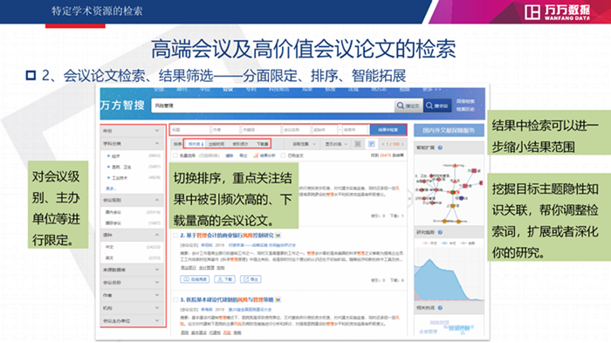The width and height of the screenshot is (611, 343).
Task: Tick the 批量选择 checkbox
Action: pos(175,155)
